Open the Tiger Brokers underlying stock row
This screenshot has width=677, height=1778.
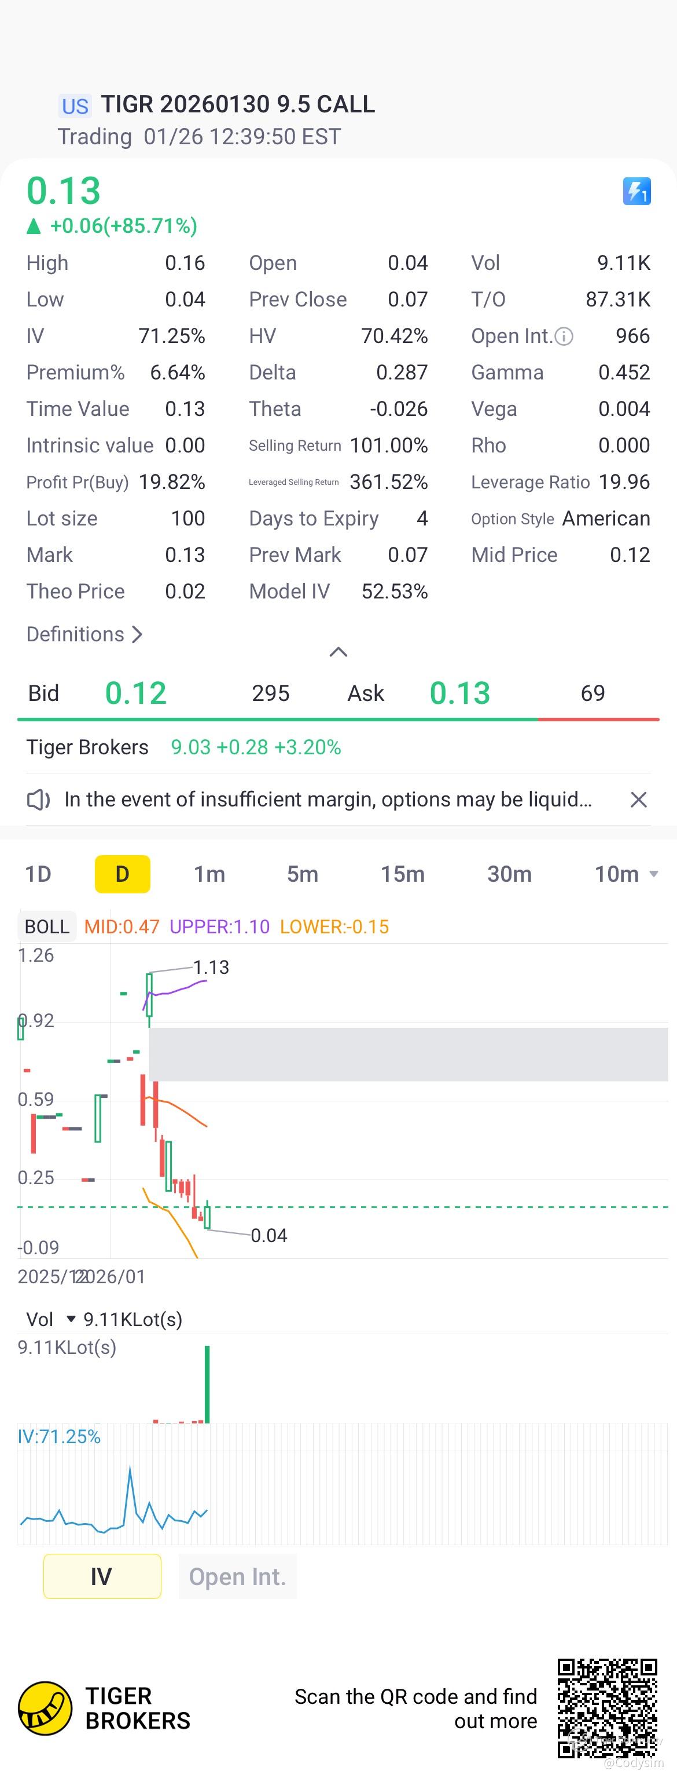click(183, 747)
